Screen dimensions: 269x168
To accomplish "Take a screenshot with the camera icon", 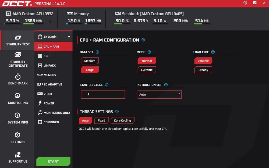I will (x=254, y=3).
